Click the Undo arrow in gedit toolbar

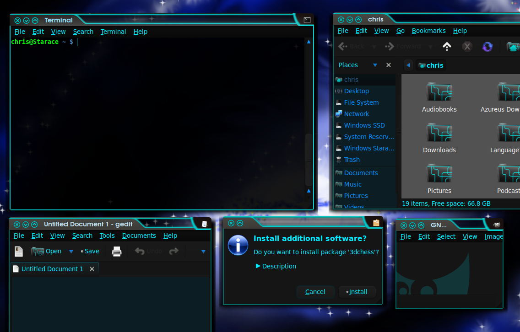click(140, 252)
